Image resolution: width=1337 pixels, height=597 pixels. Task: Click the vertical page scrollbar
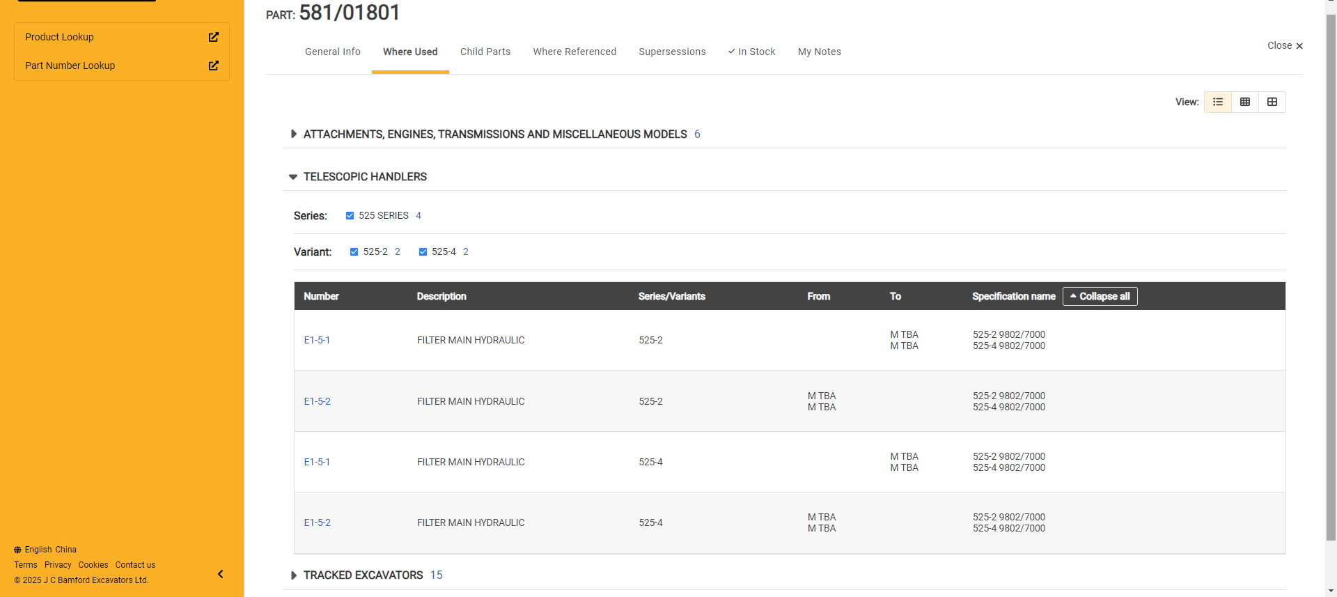pos(1331,279)
